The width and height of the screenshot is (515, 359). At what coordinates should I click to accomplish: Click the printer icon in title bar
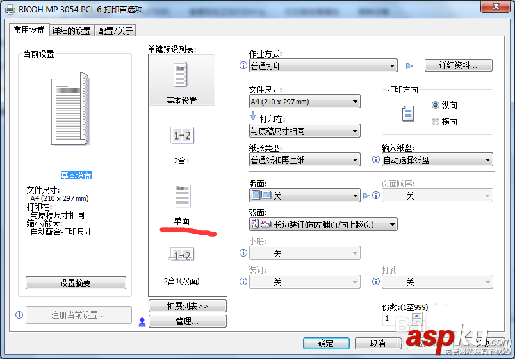point(10,9)
